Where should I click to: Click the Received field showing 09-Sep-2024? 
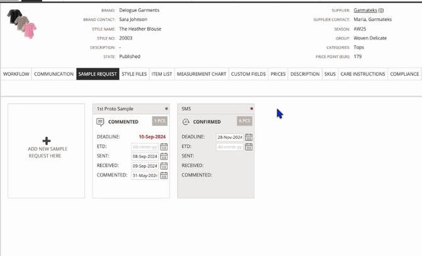pyautogui.click(x=145, y=166)
